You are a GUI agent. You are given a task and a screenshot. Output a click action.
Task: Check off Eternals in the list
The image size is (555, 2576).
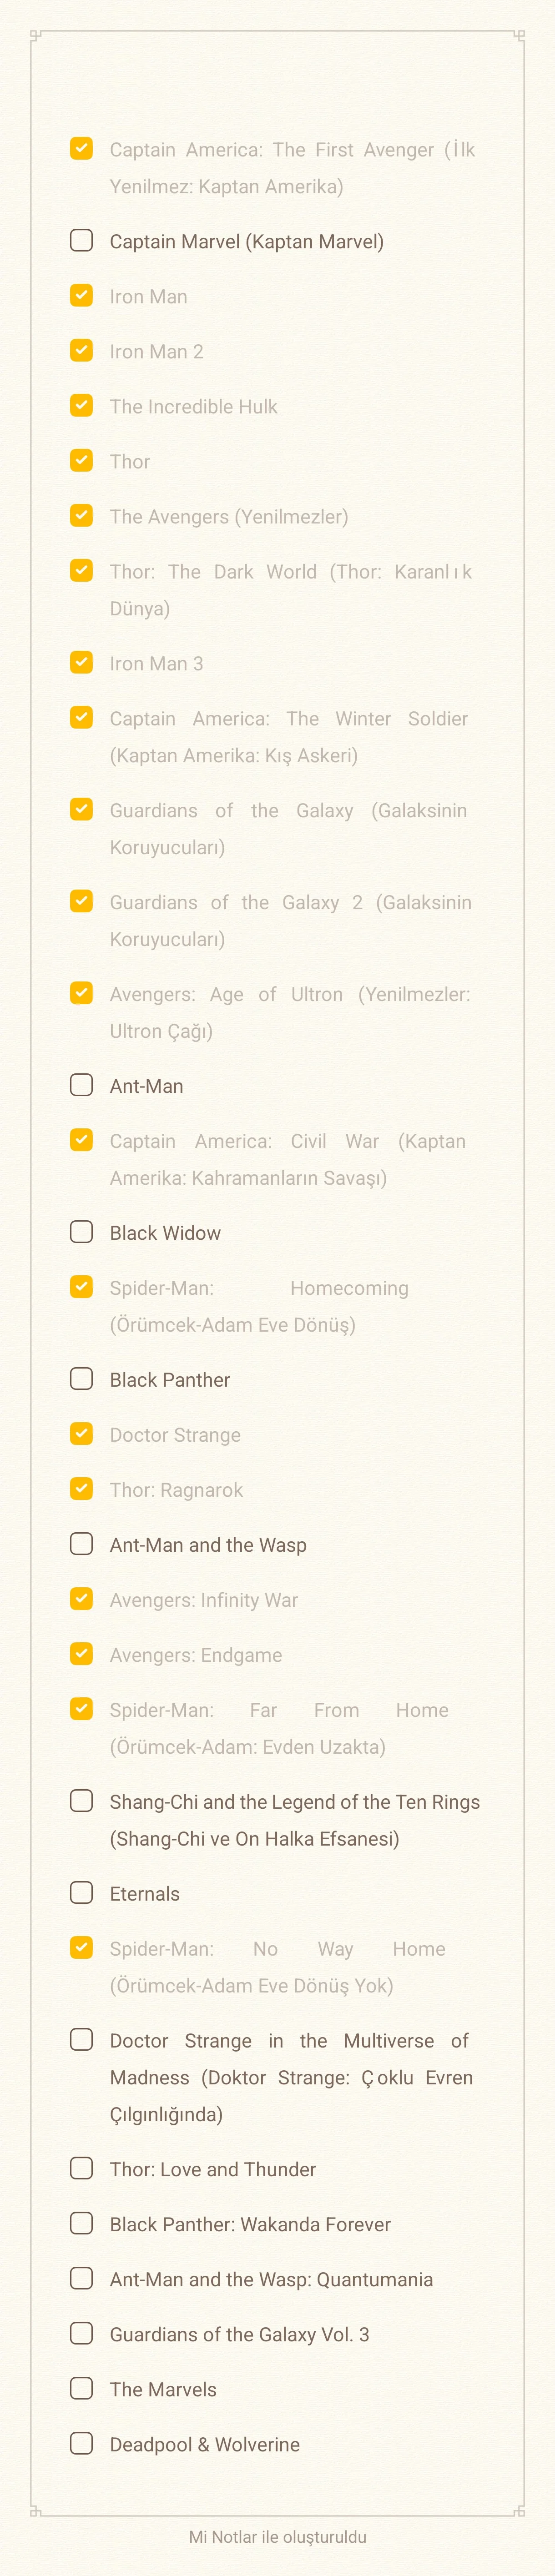click(82, 1893)
